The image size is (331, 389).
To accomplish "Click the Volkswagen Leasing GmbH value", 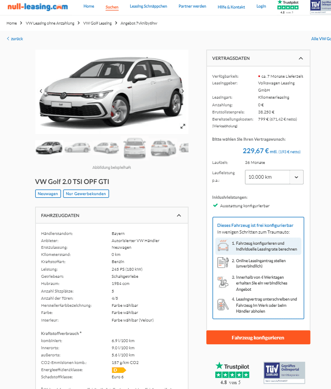I will point(276,86).
